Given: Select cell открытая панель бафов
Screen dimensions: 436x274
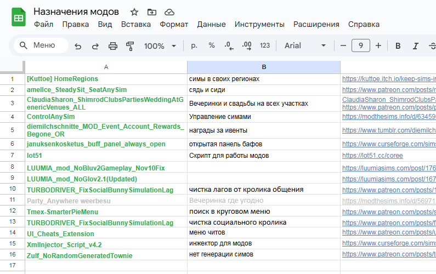Looking at the screenshot, I should [264, 144].
